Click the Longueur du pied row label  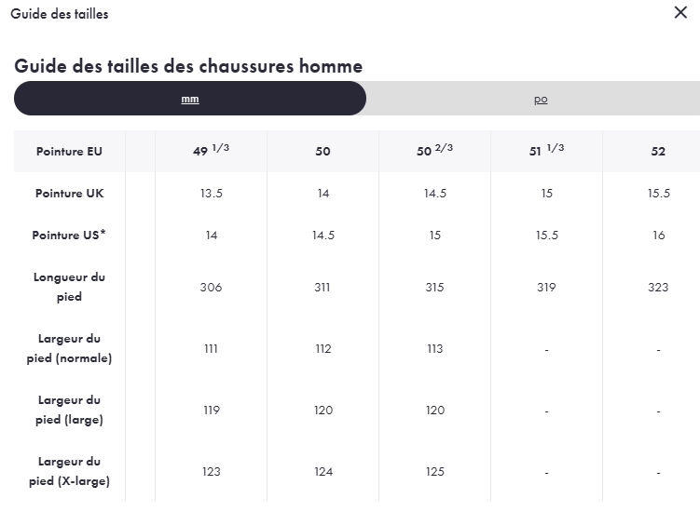click(x=69, y=287)
